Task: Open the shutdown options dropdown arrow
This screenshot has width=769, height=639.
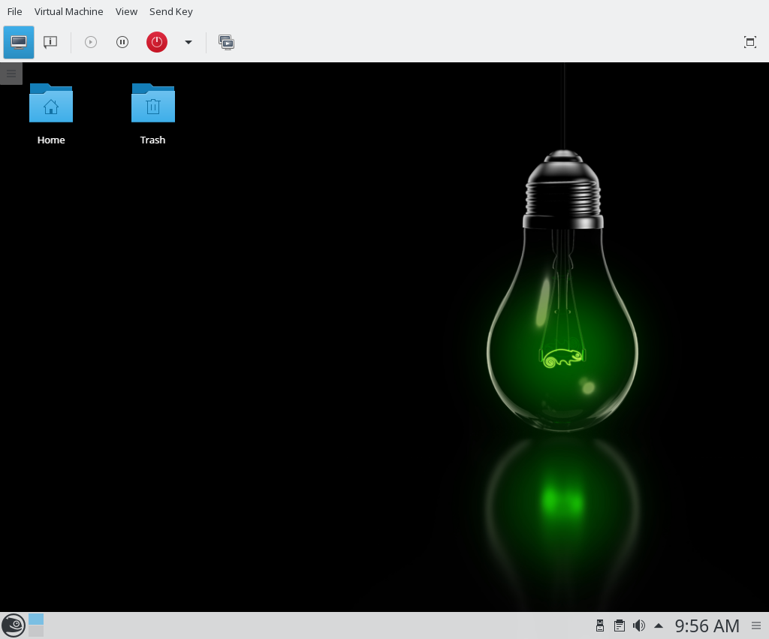Action: click(188, 42)
